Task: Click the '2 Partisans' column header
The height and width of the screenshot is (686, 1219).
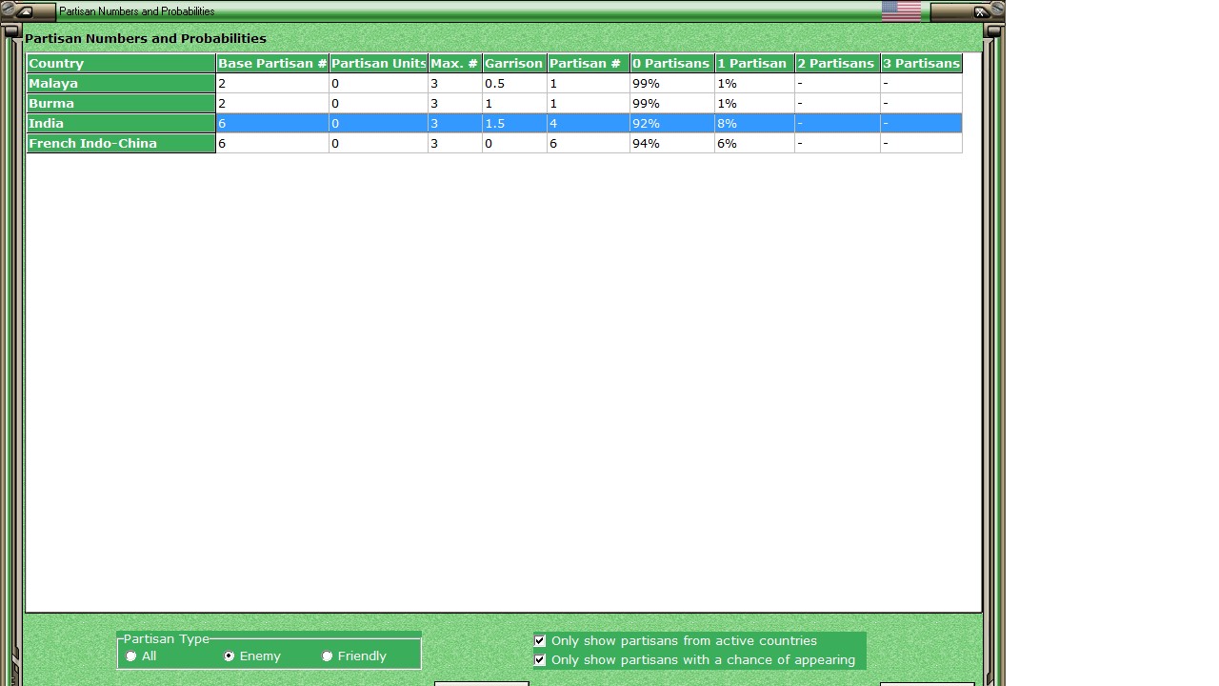Action: [x=837, y=63]
